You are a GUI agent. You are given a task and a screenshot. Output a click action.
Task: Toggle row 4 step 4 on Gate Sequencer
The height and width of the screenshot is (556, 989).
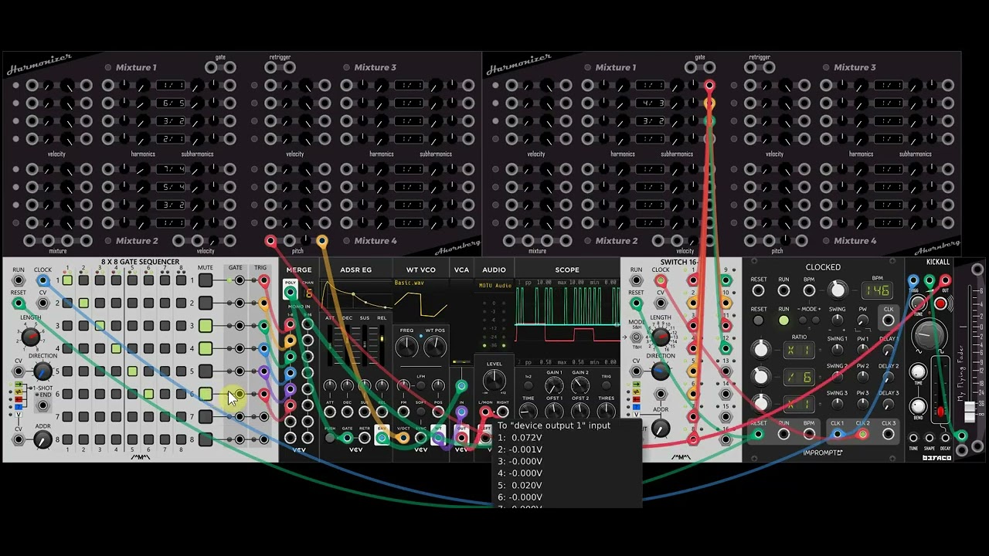point(116,348)
